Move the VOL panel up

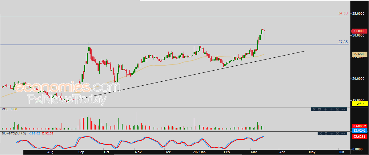pyautogui.click(x=325, y=109)
